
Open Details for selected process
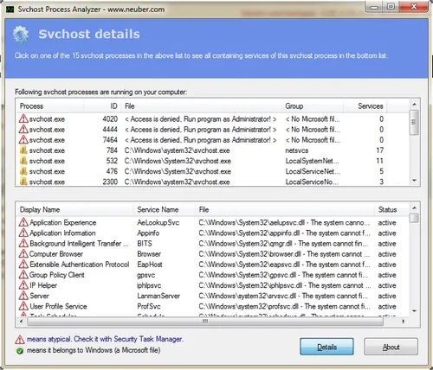point(326,347)
